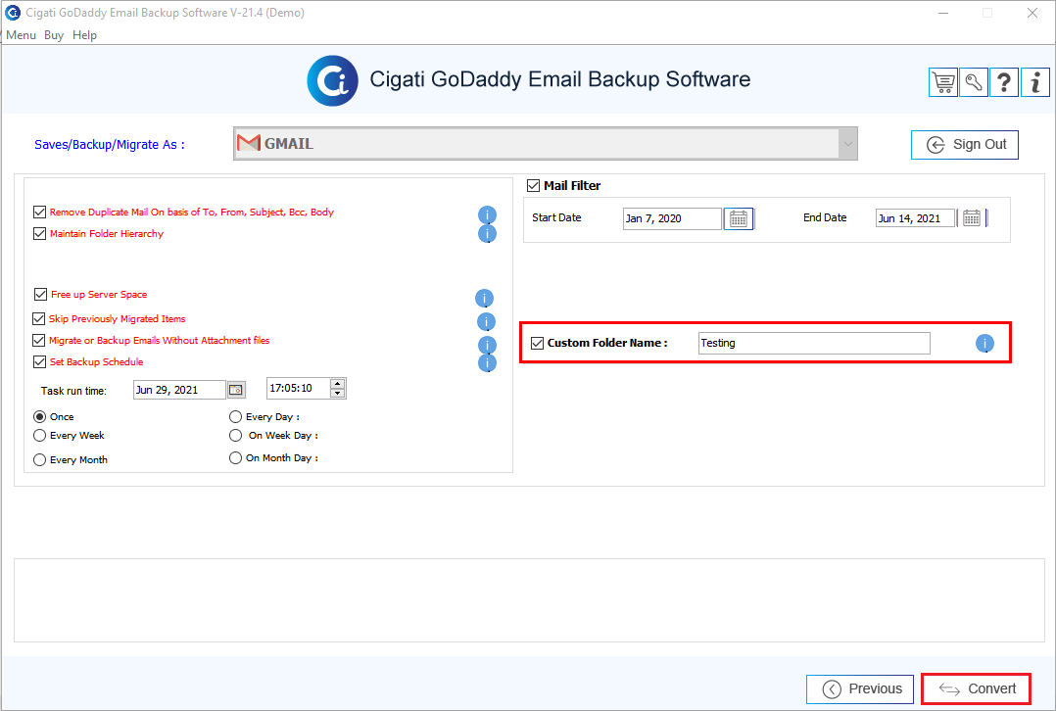This screenshot has width=1056, height=711.
Task: Click the Sign Out button
Action: (x=964, y=145)
